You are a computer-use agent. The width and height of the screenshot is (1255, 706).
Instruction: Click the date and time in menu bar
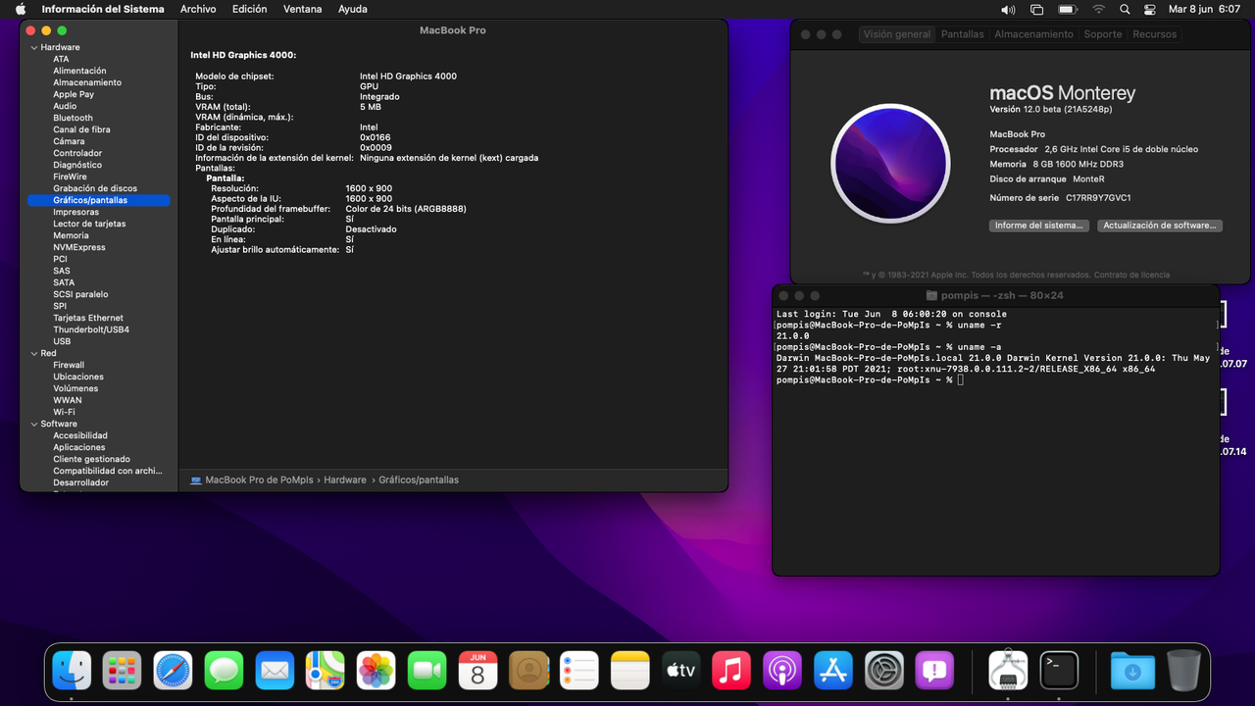click(x=1205, y=9)
